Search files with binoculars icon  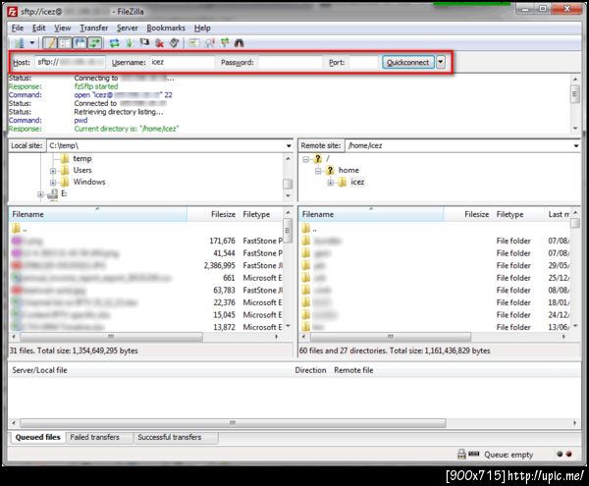click(x=240, y=43)
